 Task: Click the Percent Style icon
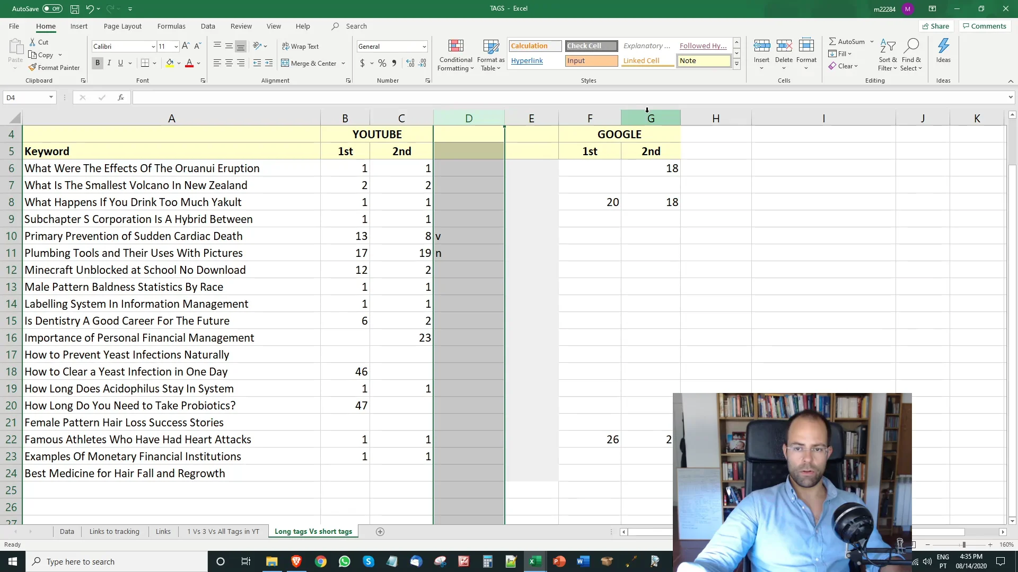[382, 63]
